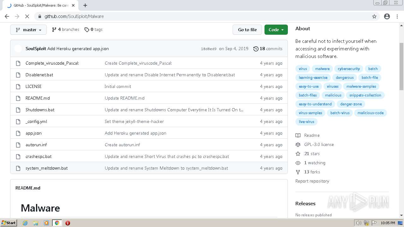The width and height of the screenshot is (404, 227).
Task: Stop loading the page with the X icon
Action: [x=27, y=16]
